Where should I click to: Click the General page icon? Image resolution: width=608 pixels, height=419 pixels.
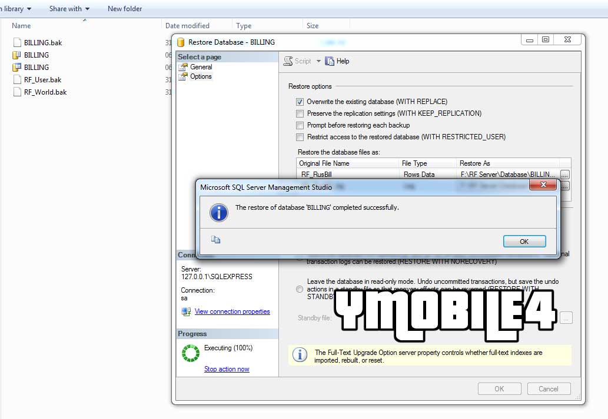coord(183,66)
